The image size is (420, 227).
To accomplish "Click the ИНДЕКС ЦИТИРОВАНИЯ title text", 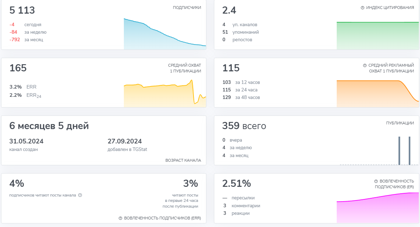I will tap(390, 8).
